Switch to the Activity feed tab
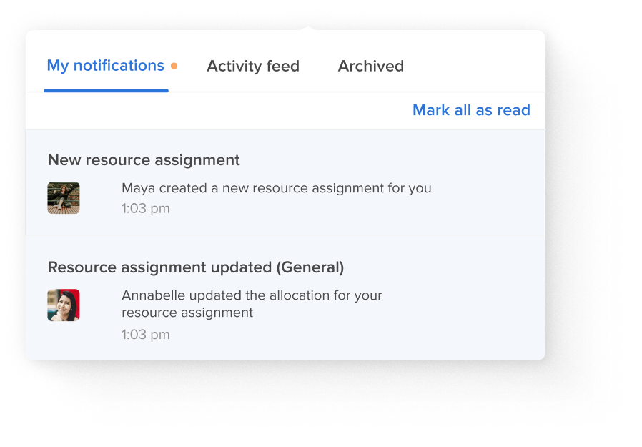 [x=253, y=66]
